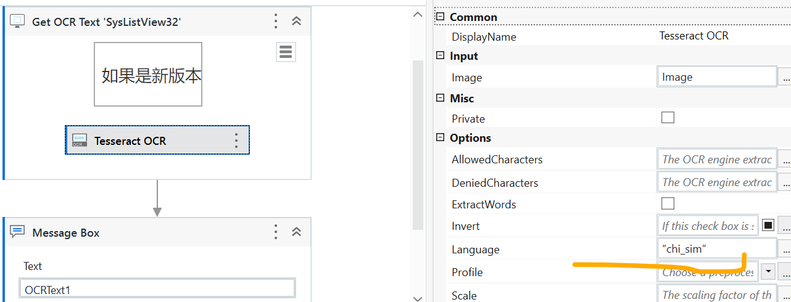Open the Profile dropdown list

[x=768, y=272]
